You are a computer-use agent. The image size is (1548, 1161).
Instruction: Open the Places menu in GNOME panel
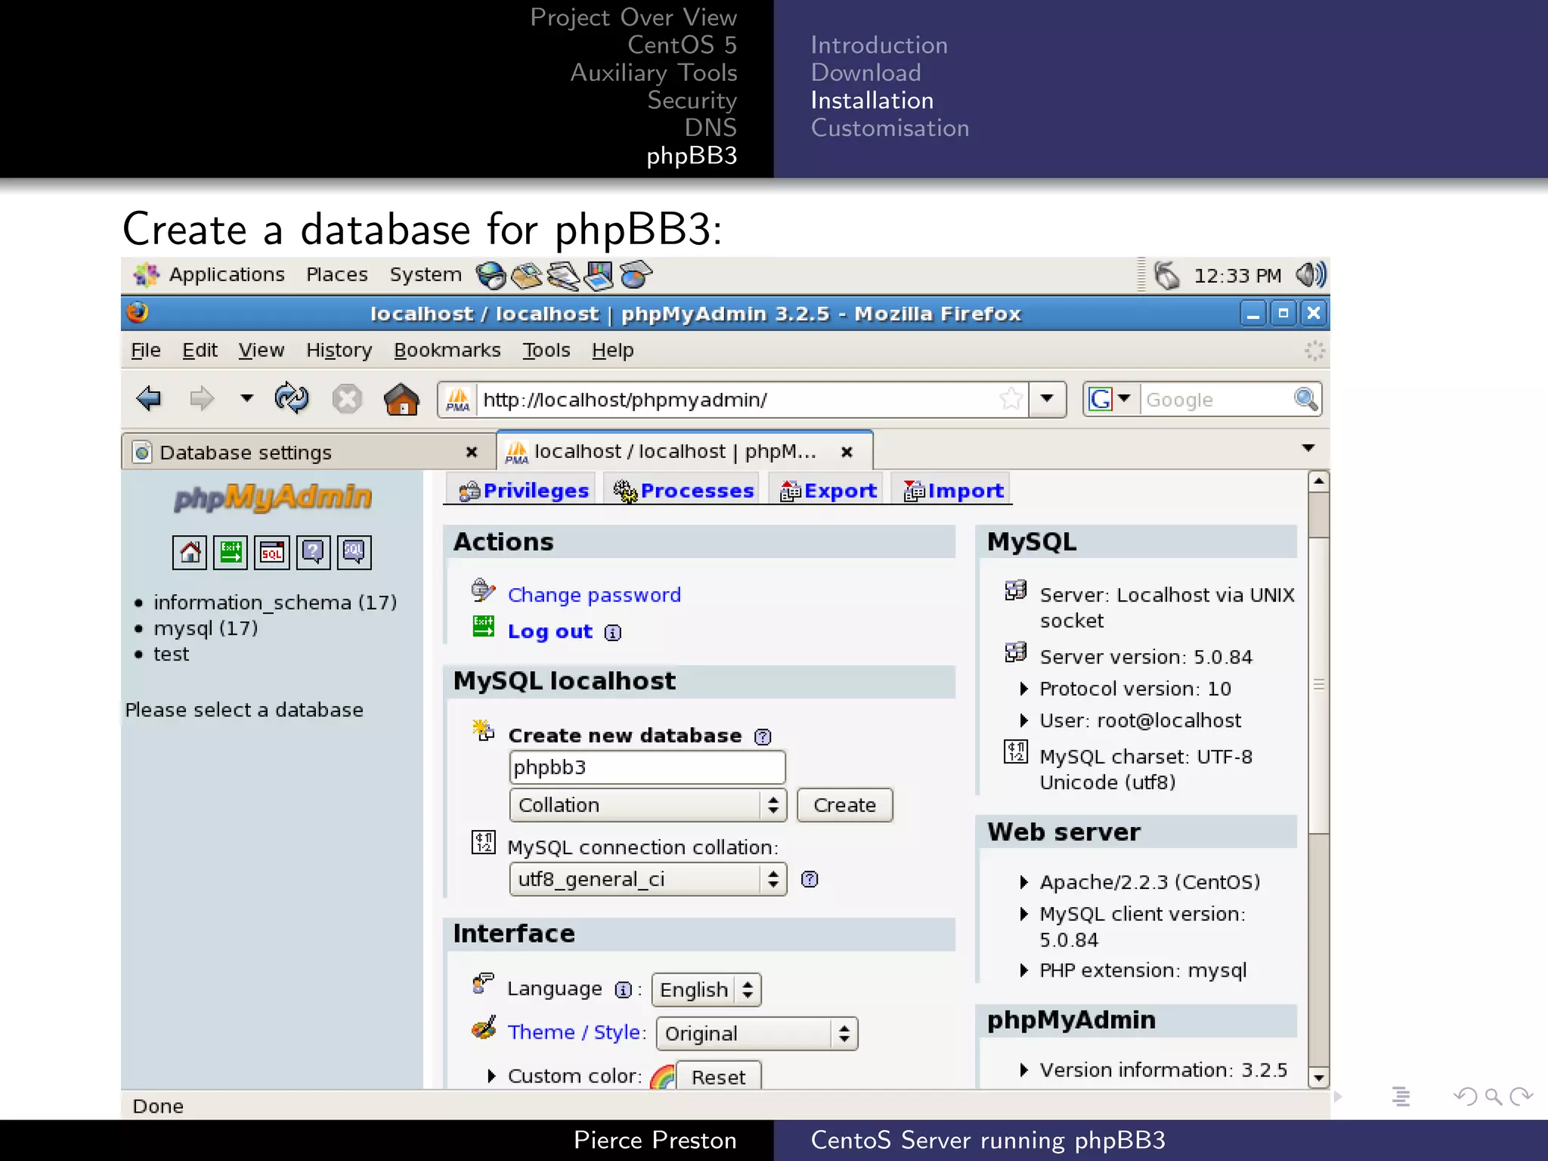pos(337,274)
